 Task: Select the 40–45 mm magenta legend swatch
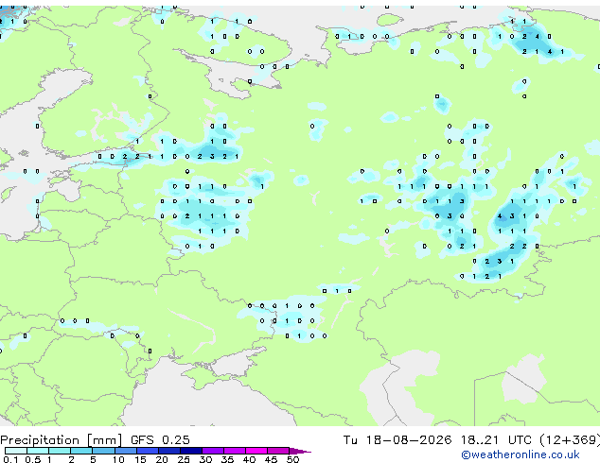point(256,451)
